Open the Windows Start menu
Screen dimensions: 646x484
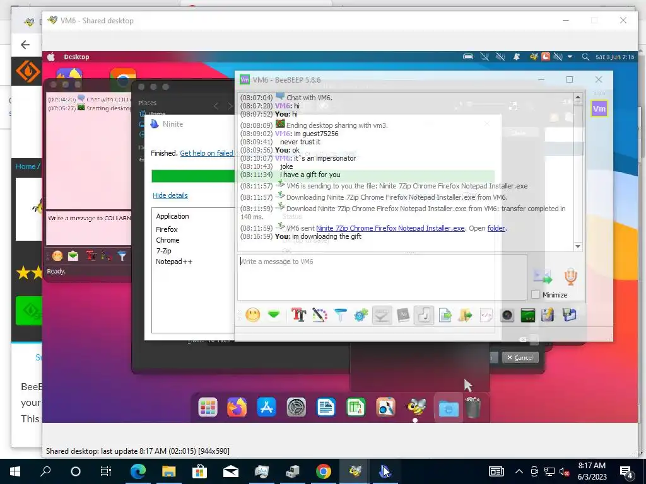(x=15, y=471)
